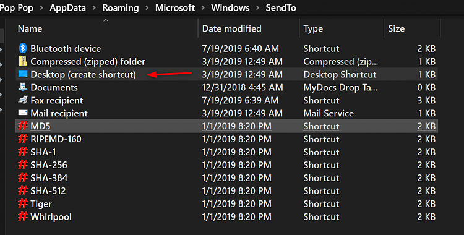Select the Bluetooth device icon
464x235 pixels.
coord(23,48)
